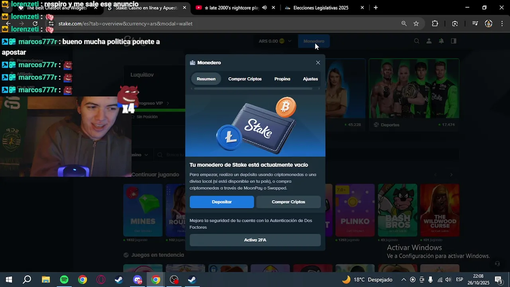This screenshot has width=510, height=287.
Task: Reload the Stake page
Action: [35, 24]
